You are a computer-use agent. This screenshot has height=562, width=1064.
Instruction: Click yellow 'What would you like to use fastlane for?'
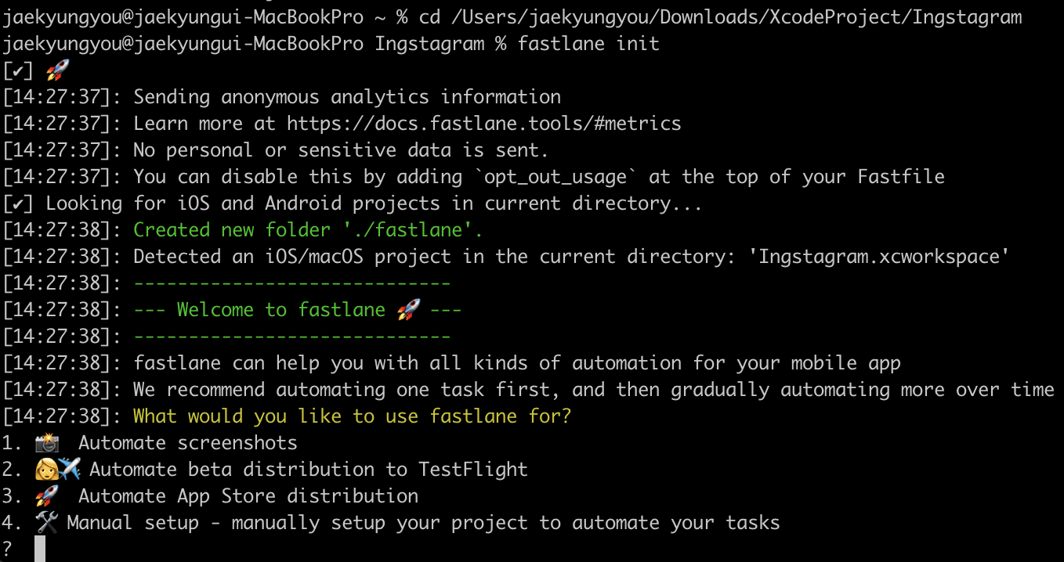click(353, 416)
